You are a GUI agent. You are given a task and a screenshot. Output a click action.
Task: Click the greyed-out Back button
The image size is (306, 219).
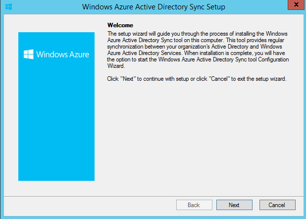194,205
